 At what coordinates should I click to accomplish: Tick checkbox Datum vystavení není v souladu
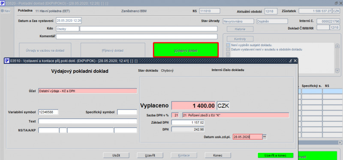(x=228, y=50)
